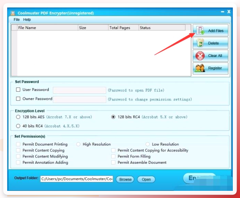The image size is (240, 198).
Task: Check Permit Assemble Document
Action: point(113,162)
